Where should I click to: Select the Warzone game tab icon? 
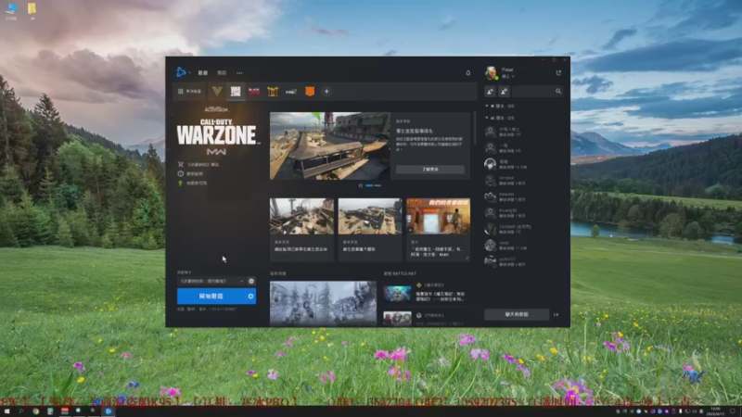tap(236, 91)
